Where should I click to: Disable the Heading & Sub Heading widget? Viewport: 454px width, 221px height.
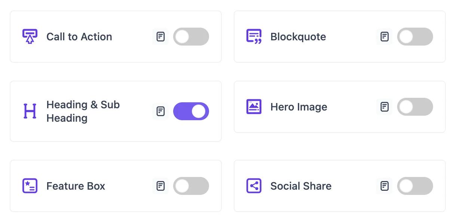(191, 111)
